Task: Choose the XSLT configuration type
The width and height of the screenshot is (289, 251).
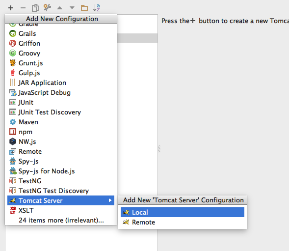Action: (61, 210)
